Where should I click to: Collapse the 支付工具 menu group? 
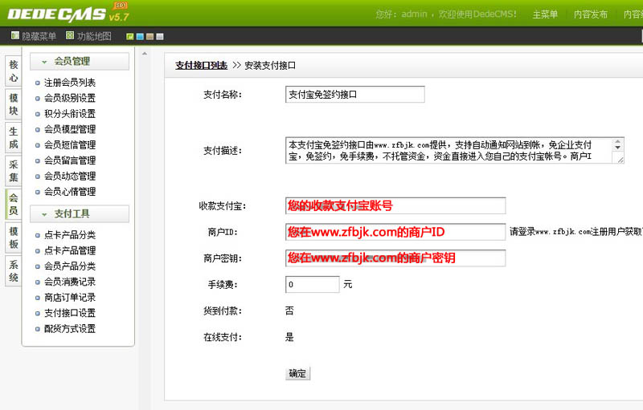tap(80, 213)
